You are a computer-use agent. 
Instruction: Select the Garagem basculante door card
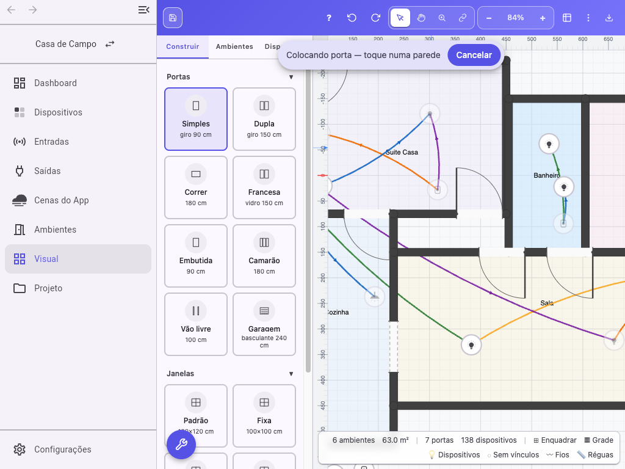tap(264, 324)
